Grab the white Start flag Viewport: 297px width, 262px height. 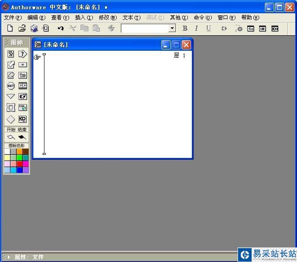(x=11, y=137)
